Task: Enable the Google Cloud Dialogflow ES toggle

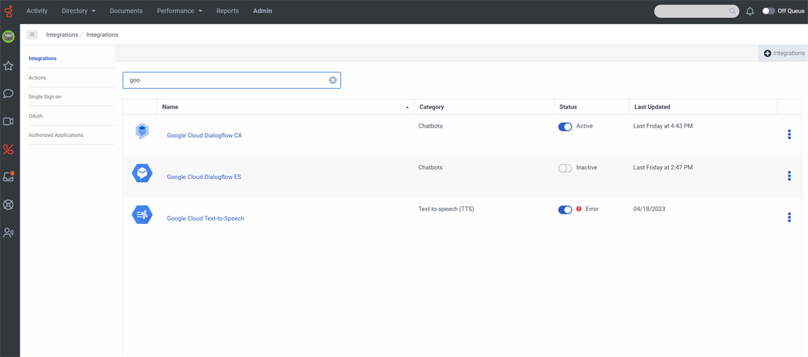Action: pyautogui.click(x=565, y=168)
